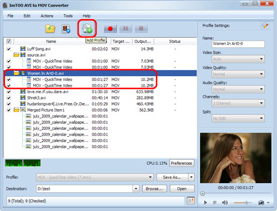Screen dimensions: 277x211
Task: Open the Video Size dropdown
Action: click(238, 59)
